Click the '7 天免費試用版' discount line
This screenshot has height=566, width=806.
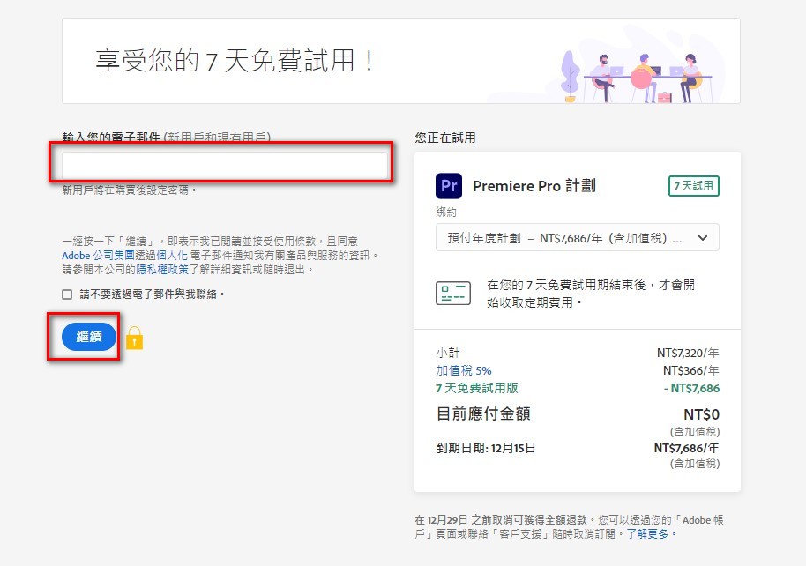click(476, 388)
